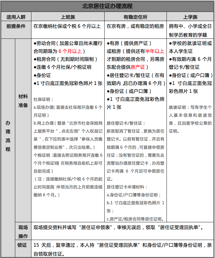Click the 上学族 column header
The width and height of the screenshot is (215, 258).
coord(190,17)
